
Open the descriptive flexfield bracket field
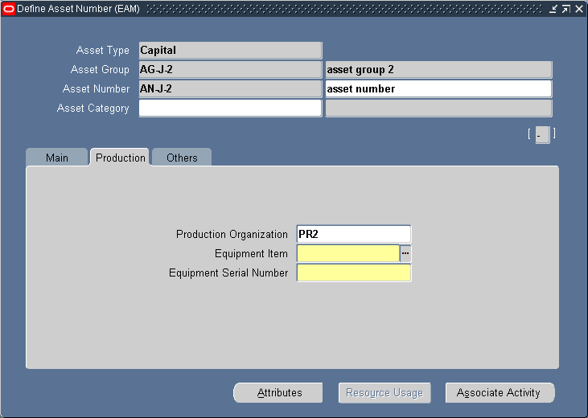pyautogui.click(x=542, y=134)
